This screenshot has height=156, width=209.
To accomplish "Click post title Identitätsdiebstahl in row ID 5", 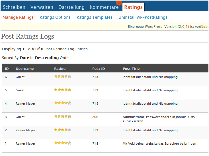I will click(150, 90).
